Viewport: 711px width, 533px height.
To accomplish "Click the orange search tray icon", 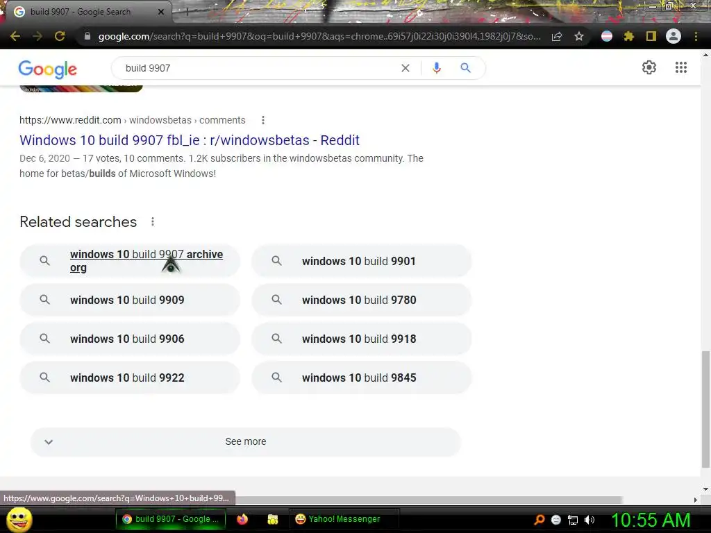I will tap(539, 519).
